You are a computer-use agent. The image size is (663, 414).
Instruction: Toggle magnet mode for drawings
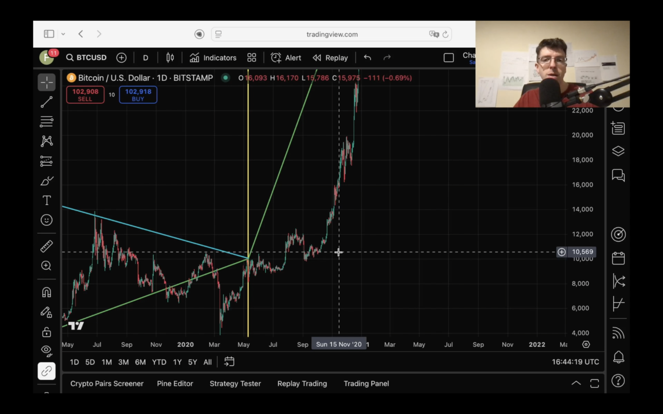click(x=47, y=292)
